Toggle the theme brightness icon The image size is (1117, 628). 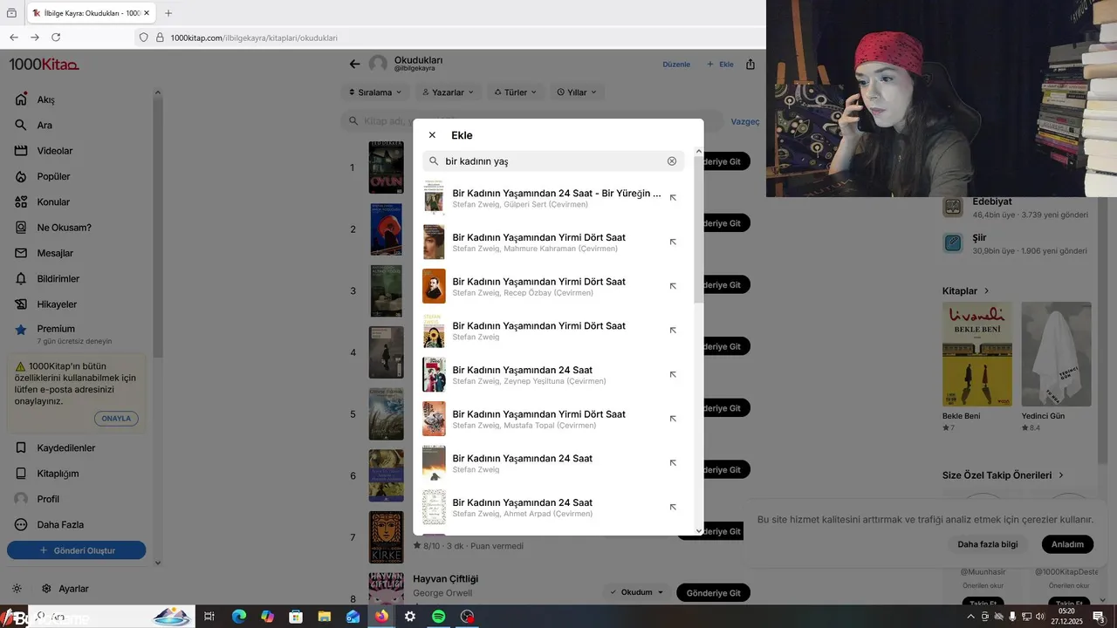17,589
